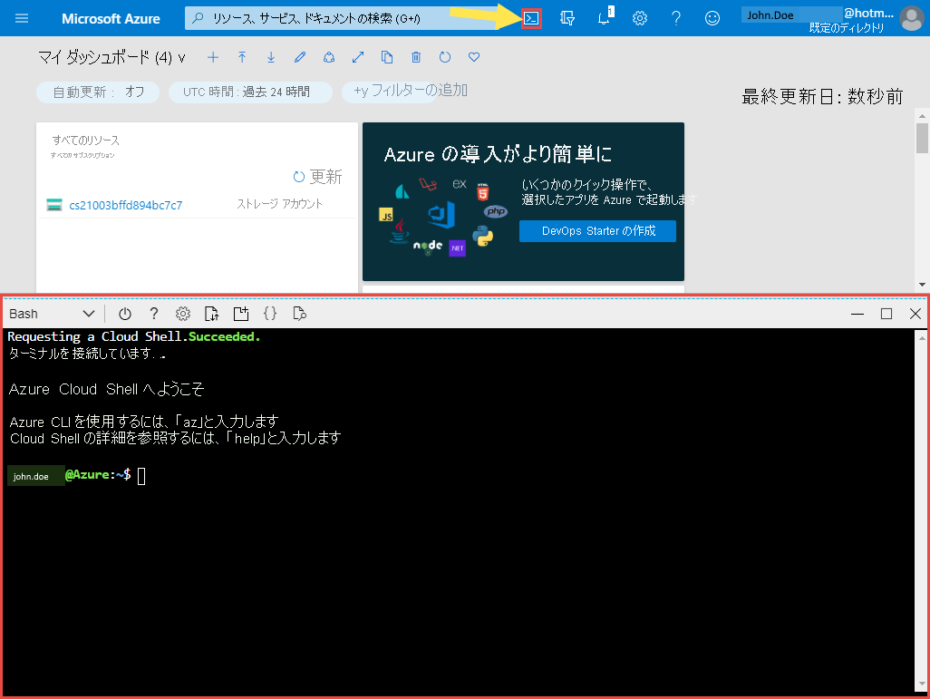Open cs21003bffd894bc7c7 storage account
This screenshot has width=930, height=699.
[126, 205]
